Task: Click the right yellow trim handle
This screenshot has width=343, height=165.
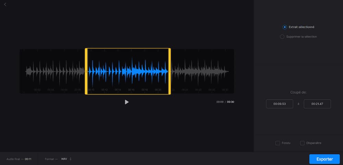Action: click(x=169, y=71)
